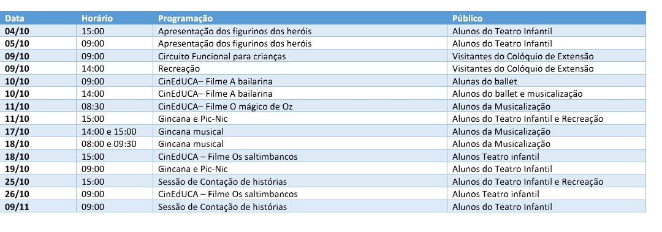662x232 pixels.
Task: Click the Horário column header
Action: point(115,18)
